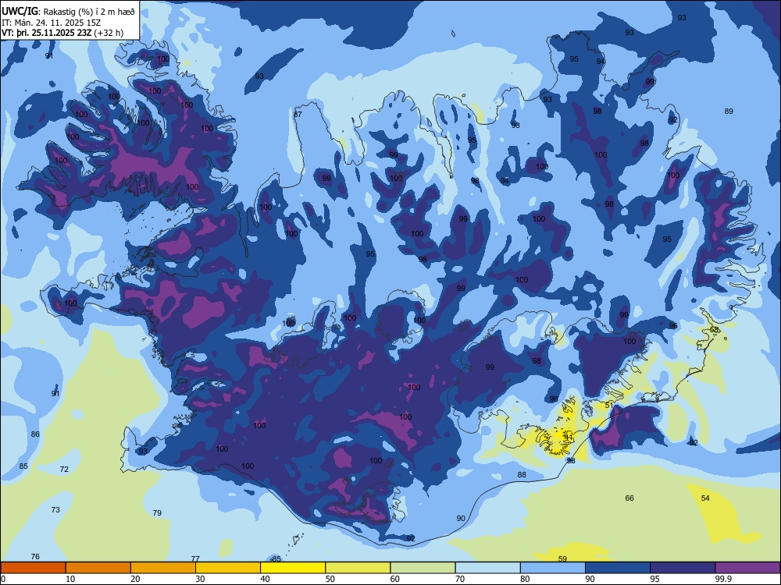
Task: Click the golden 30–40 legend swatch
Action: coord(228,568)
